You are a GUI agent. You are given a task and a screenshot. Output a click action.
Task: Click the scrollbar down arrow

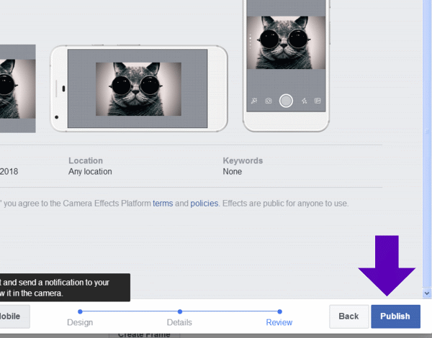click(x=426, y=293)
